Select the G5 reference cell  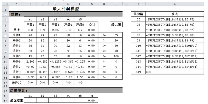coord(138,19)
